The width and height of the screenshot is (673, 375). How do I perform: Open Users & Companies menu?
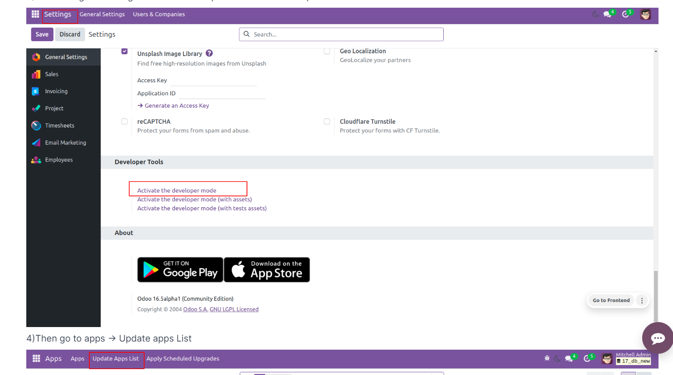(159, 14)
